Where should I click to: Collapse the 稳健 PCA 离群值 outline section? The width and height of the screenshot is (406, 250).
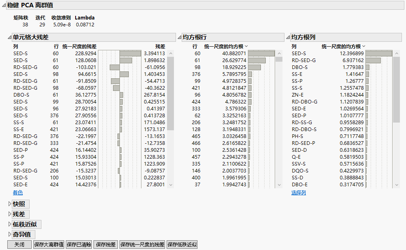point(4,5)
